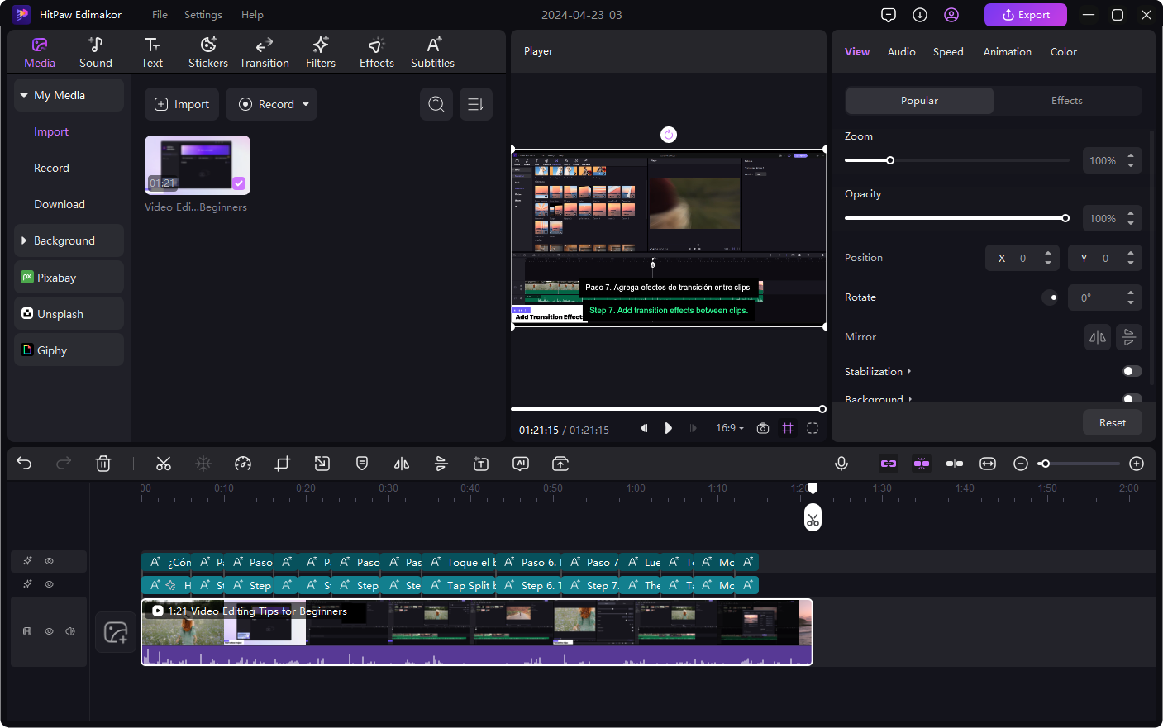
Task: Click the Crop icon in timeline toolbar
Action: pos(283,464)
